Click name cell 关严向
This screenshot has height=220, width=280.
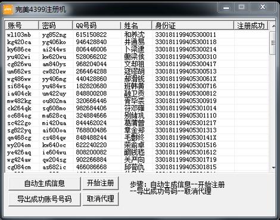(x=134, y=160)
